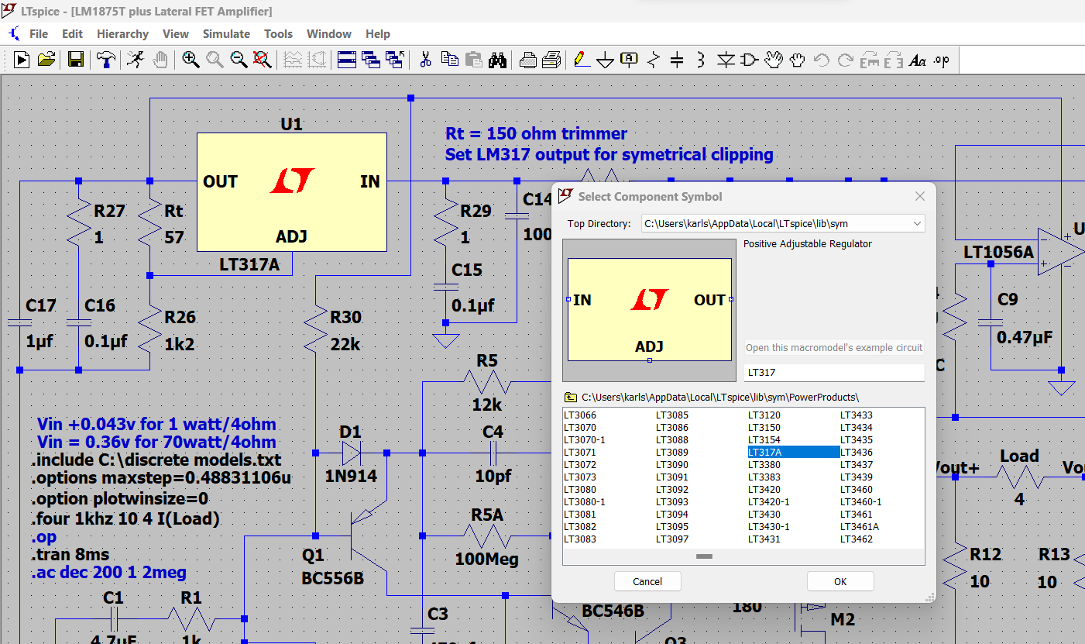Select the Cut scissors tool
The height and width of the screenshot is (644, 1085).
(425, 59)
